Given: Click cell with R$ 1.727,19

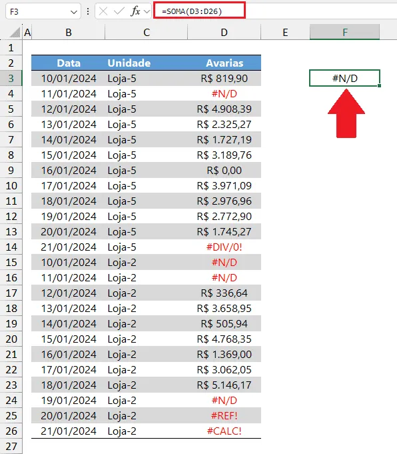Looking at the screenshot, I should point(224,139).
